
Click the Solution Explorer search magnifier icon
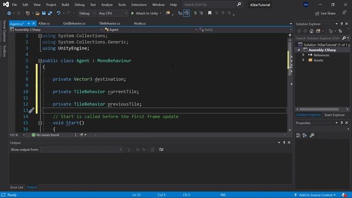coord(344,38)
